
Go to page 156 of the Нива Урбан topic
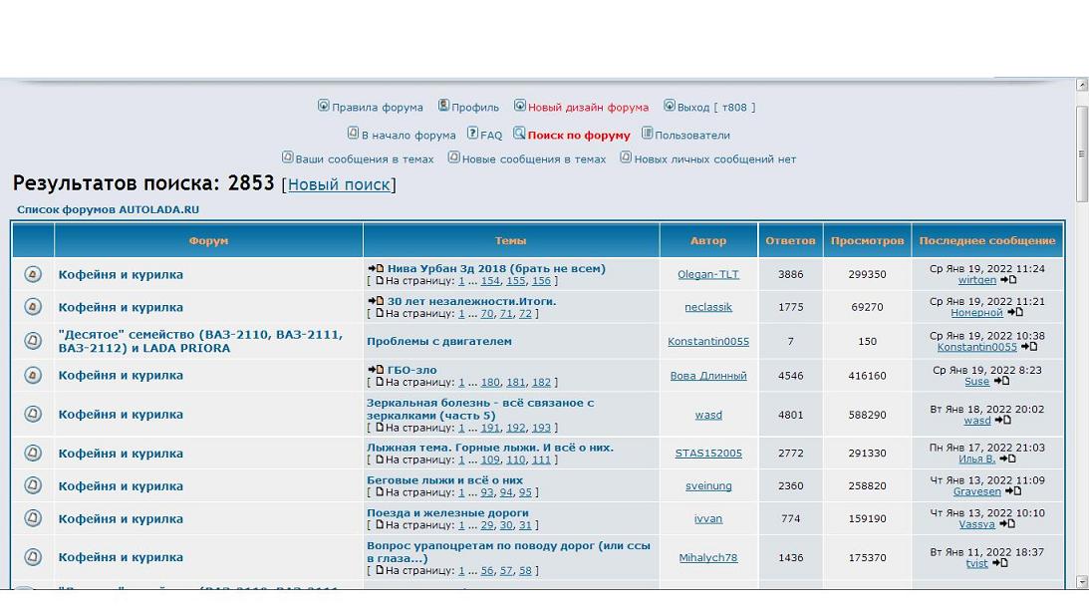click(541, 281)
